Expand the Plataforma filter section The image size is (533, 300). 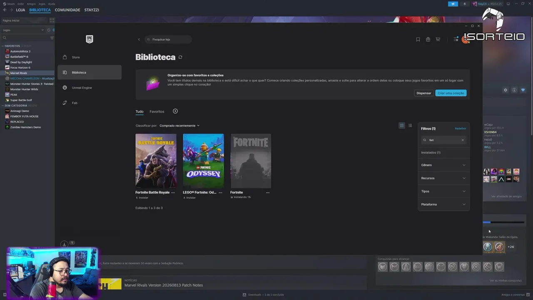click(443, 204)
